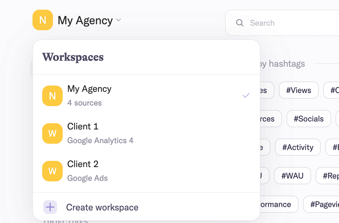
Task: Switch to Client 2 workspace
Action: pos(146,171)
